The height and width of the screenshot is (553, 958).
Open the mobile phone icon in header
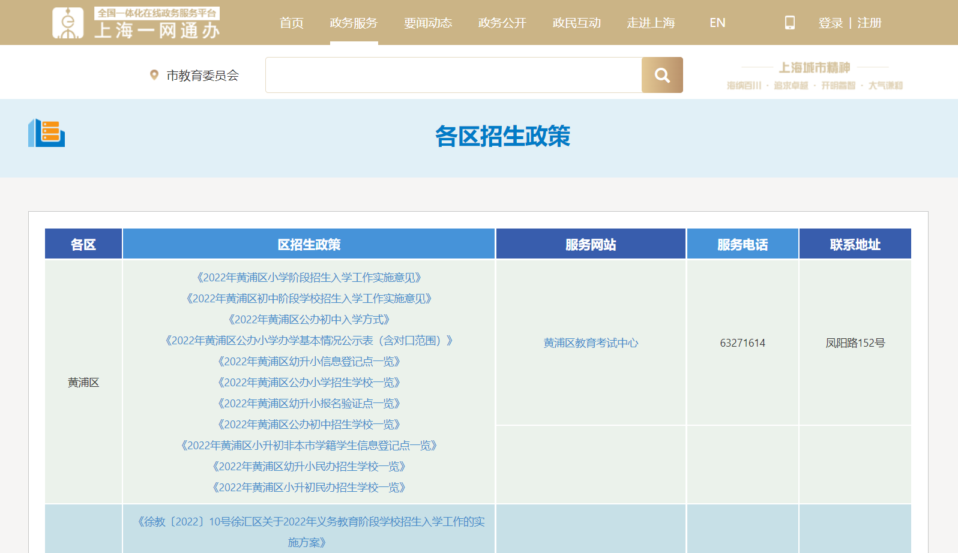(x=790, y=23)
